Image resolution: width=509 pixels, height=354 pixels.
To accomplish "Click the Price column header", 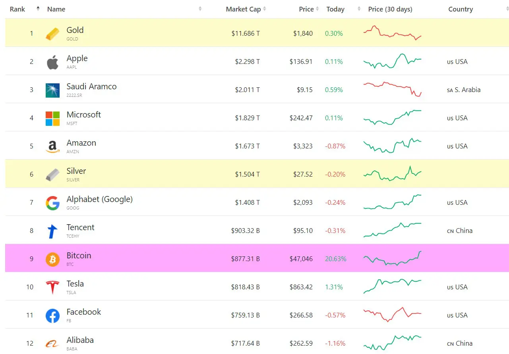I will pos(306,9).
